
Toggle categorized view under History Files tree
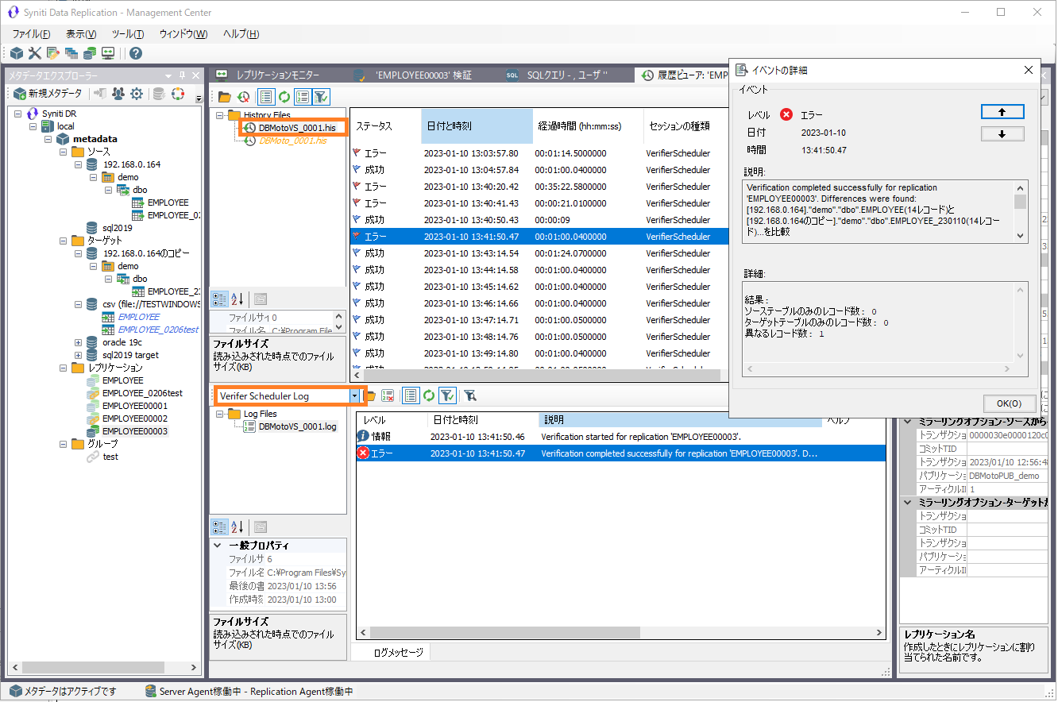(x=220, y=299)
